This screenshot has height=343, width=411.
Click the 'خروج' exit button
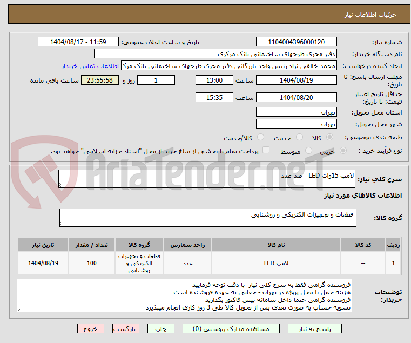90,328
